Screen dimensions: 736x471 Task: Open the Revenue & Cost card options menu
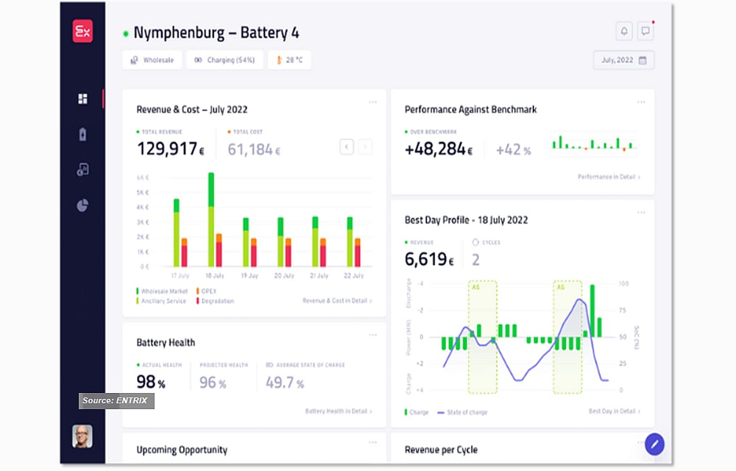pos(372,102)
